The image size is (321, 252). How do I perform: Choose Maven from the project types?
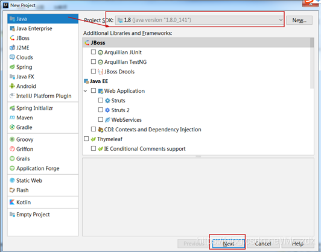click(43, 118)
